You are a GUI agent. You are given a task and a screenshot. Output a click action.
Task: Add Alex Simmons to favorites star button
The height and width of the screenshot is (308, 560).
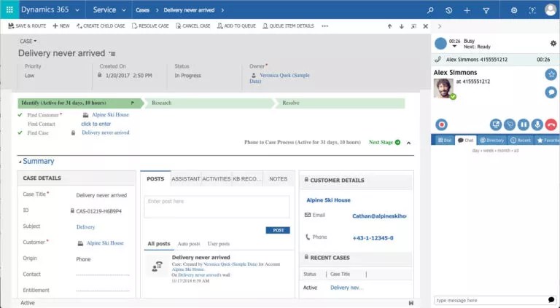click(x=551, y=74)
